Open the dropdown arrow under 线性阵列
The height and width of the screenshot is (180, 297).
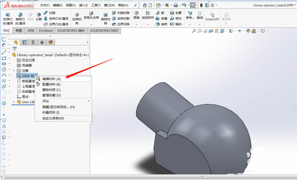point(148,25)
